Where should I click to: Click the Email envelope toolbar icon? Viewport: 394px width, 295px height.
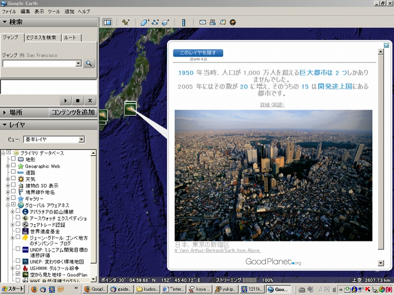click(202, 22)
